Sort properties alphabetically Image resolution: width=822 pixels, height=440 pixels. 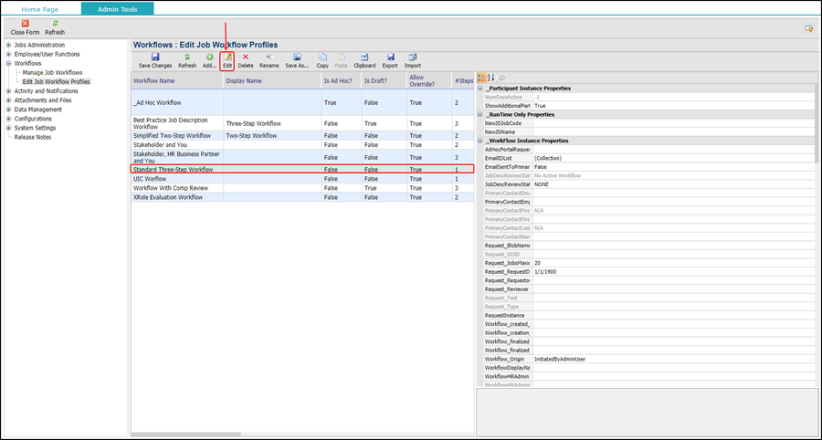(490, 78)
